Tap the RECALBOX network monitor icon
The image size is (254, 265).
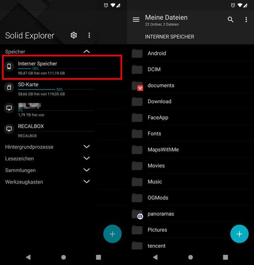tap(9, 129)
